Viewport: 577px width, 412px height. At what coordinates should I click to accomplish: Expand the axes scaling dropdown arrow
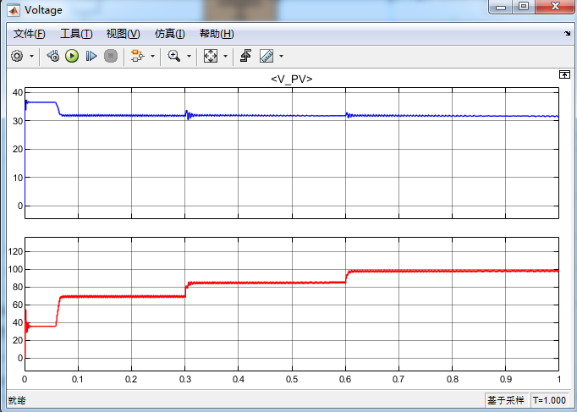pos(226,57)
